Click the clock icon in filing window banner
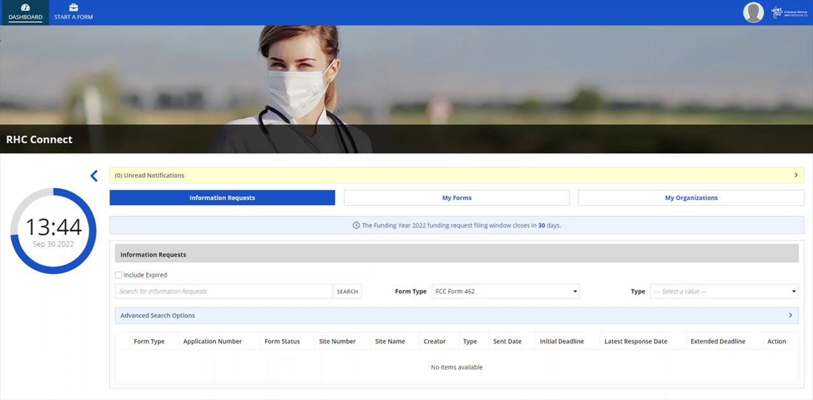The image size is (813, 400). click(356, 225)
